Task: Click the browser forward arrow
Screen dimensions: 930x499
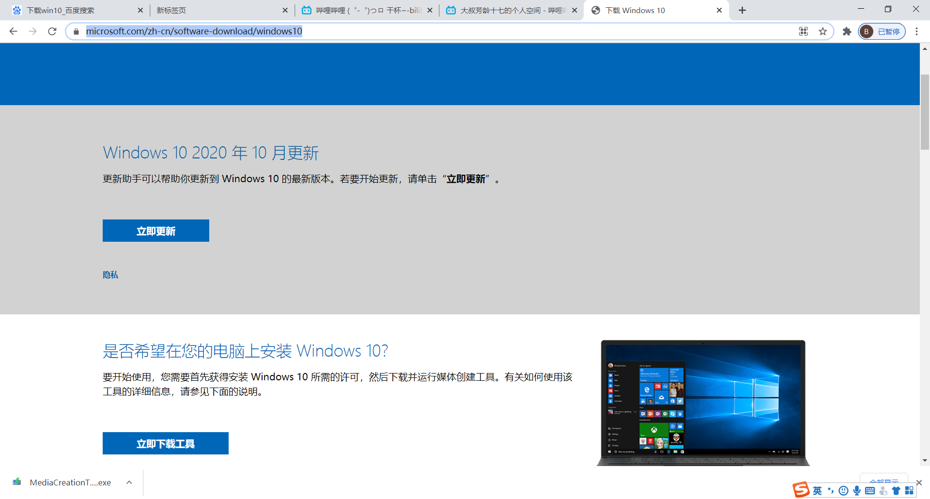Action: click(32, 31)
